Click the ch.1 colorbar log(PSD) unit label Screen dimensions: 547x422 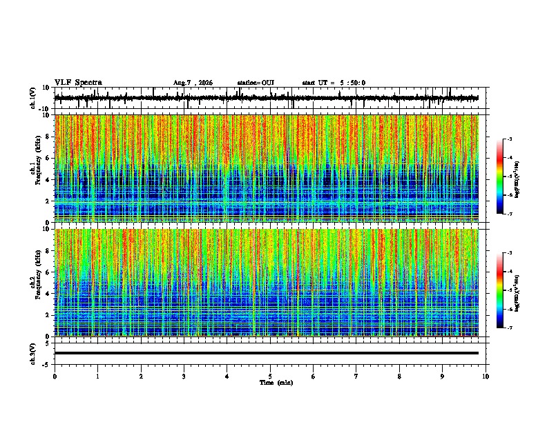click(517, 179)
